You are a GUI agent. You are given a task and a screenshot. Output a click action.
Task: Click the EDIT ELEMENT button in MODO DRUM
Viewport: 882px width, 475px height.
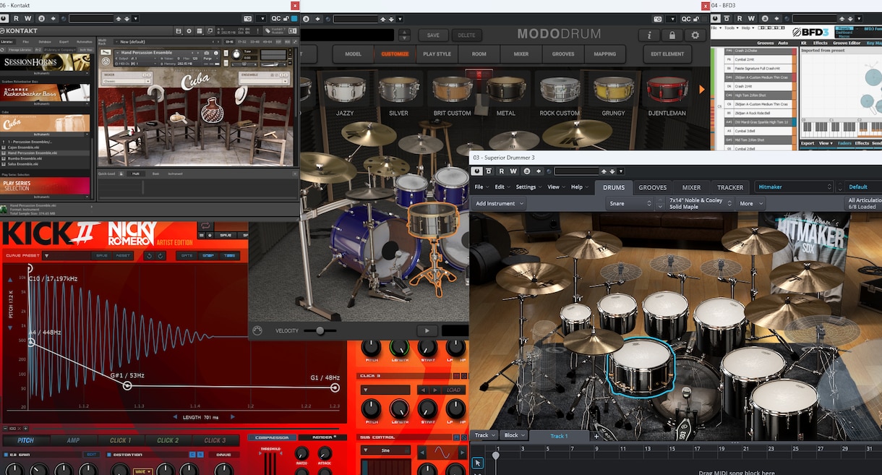(667, 54)
